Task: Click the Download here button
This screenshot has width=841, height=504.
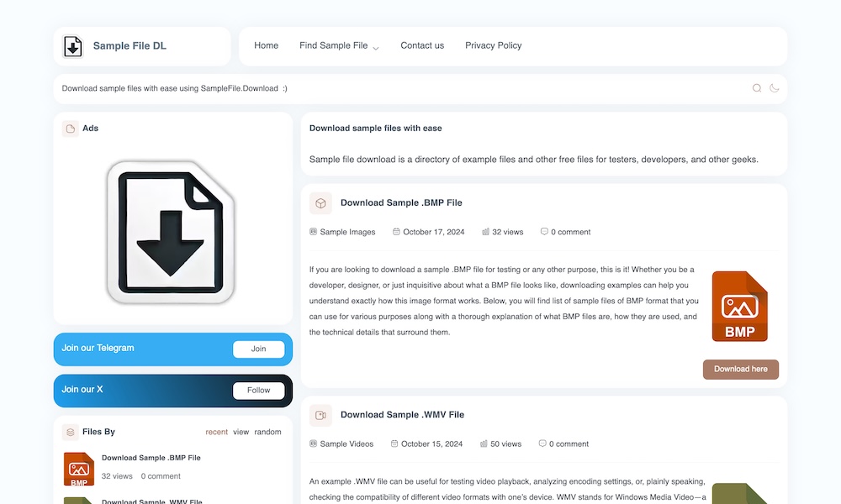Action: point(741,370)
